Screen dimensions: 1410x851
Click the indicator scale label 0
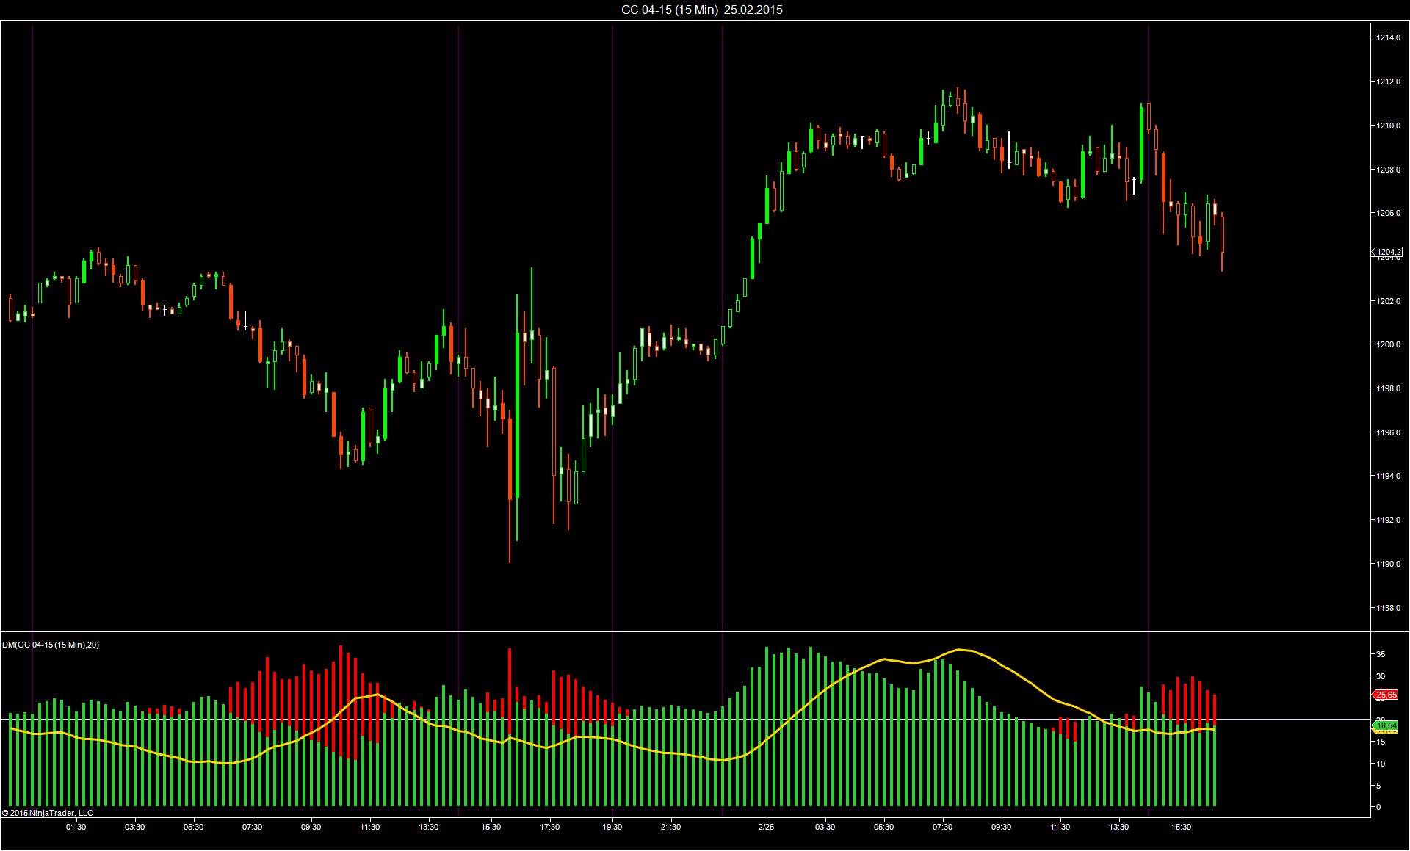pyautogui.click(x=1379, y=807)
